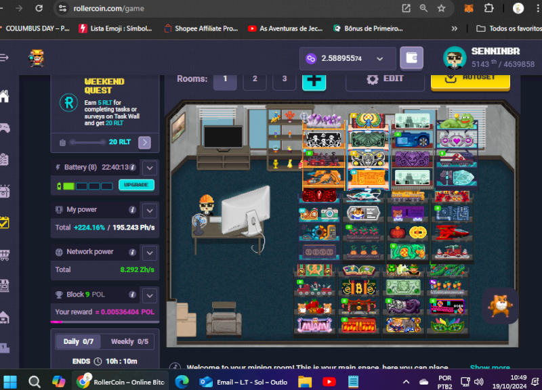Open File Explorer from the taskbar
This screenshot has width=542, height=390.
click(x=305, y=382)
